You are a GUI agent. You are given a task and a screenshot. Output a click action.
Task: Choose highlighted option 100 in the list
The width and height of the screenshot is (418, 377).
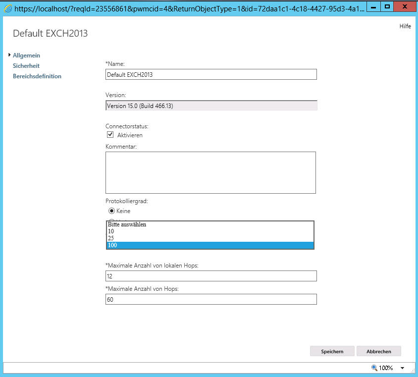210,245
